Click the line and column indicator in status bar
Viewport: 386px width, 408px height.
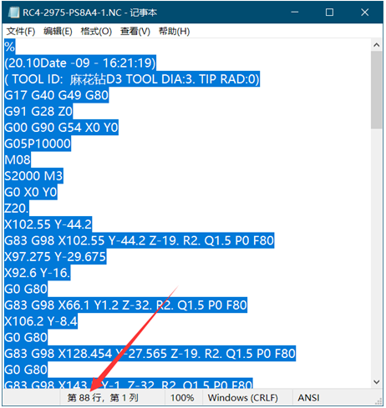click(103, 398)
